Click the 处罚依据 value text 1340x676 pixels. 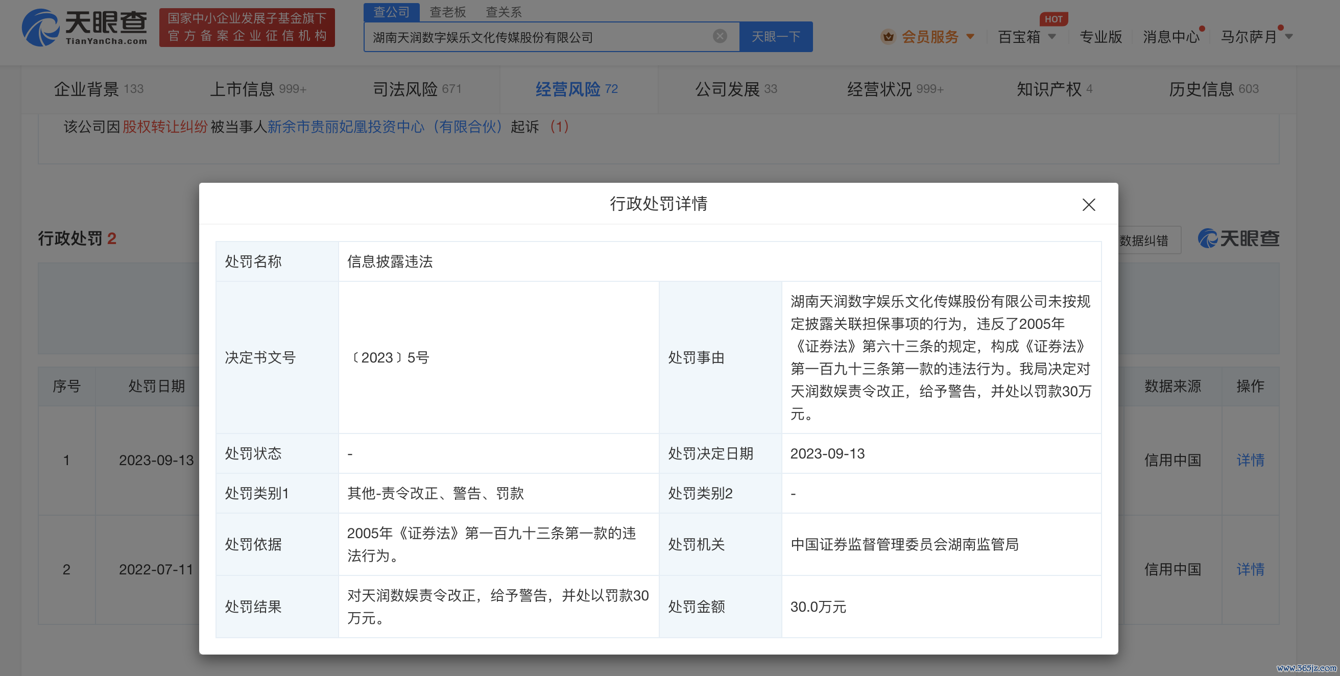[491, 544]
